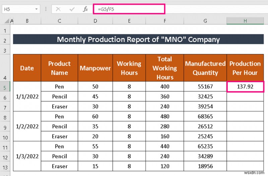
Task: Click the Manpower header cell
Action: (95, 68)
